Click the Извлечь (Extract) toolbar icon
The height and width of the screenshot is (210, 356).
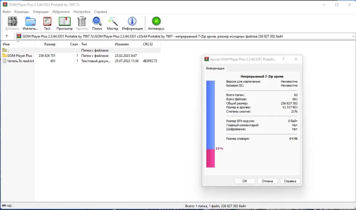[x=30, y=22]
